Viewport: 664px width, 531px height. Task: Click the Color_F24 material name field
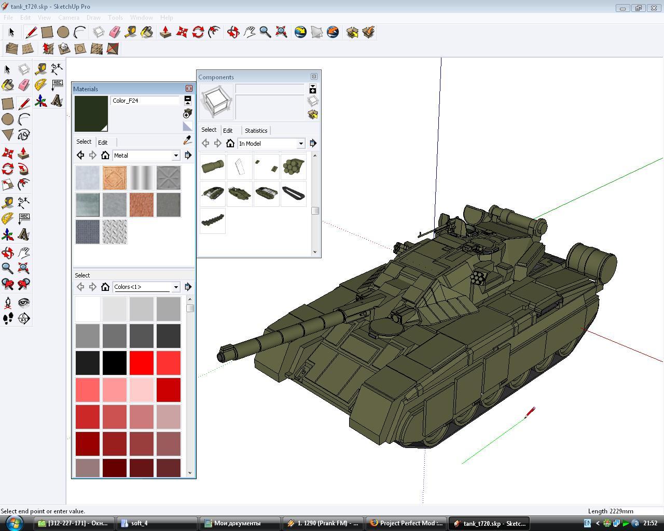[145, 101]
